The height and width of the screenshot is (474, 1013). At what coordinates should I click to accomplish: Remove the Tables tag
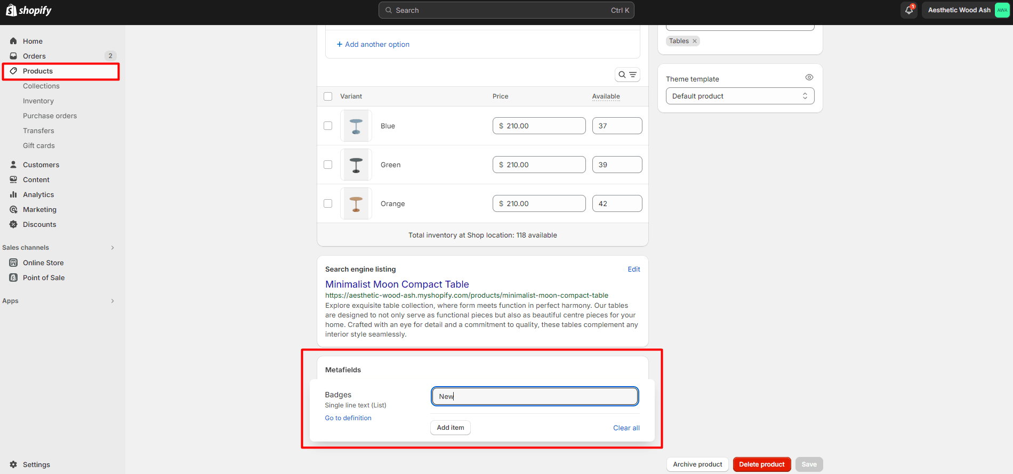695,41
